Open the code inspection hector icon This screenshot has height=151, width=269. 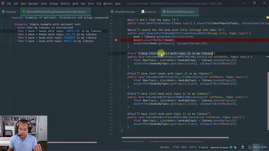243,147
